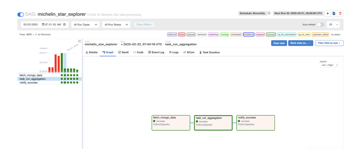Click the 2025-02-22, 07:44:16 UTC run breadcrumb
This screenshot has height=154, width=349.
coord(141,44)
